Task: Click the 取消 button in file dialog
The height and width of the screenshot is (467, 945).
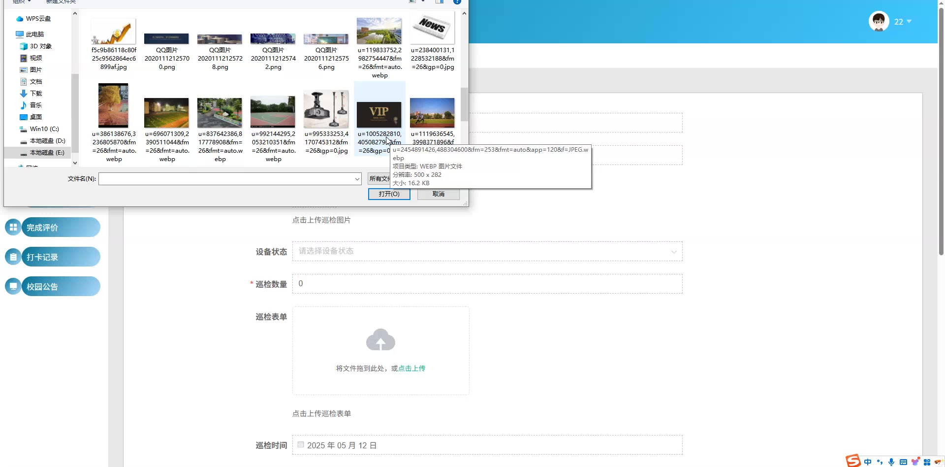Action: click(438, 194)
